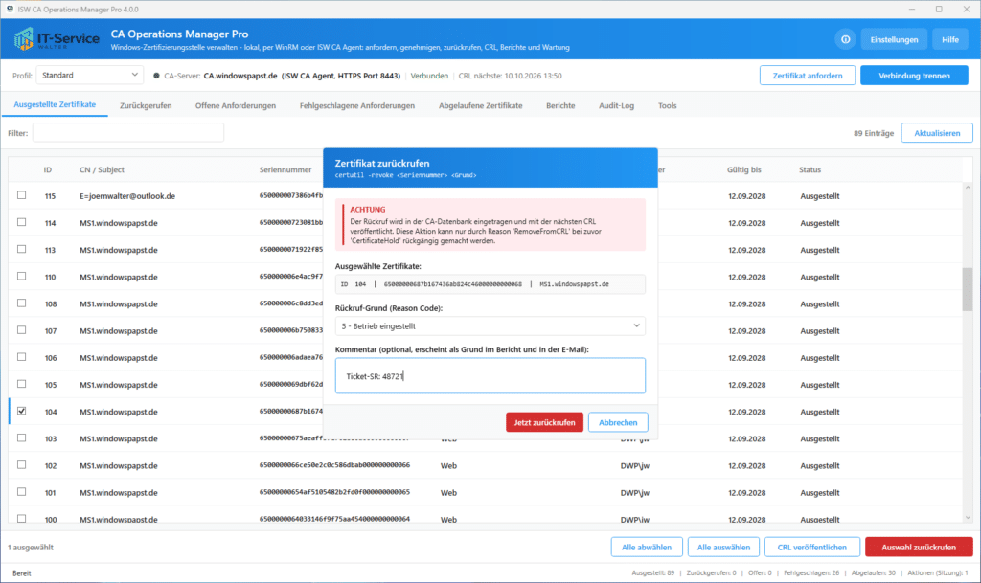Viewport: 981px width, 583px height.
Task: Click the CRL veröffentlichen button
Action: tap(812, 547)
